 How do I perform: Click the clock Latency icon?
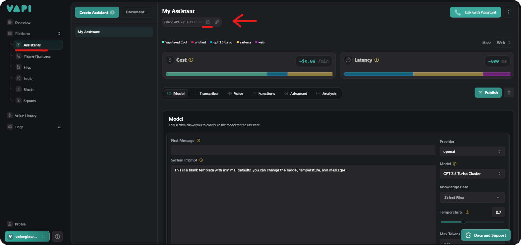click(348, 60)
